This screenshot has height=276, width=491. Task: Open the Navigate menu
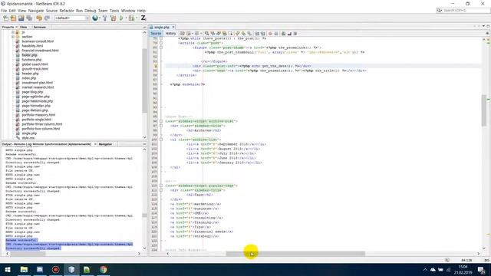(x=36, y=11)
